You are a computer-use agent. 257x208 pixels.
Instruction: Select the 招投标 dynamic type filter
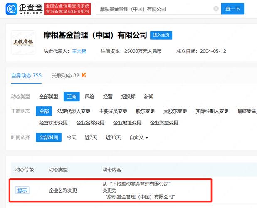point(128,97)
